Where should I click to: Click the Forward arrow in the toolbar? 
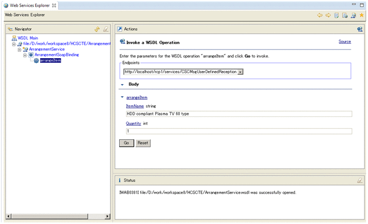point(328,15)
